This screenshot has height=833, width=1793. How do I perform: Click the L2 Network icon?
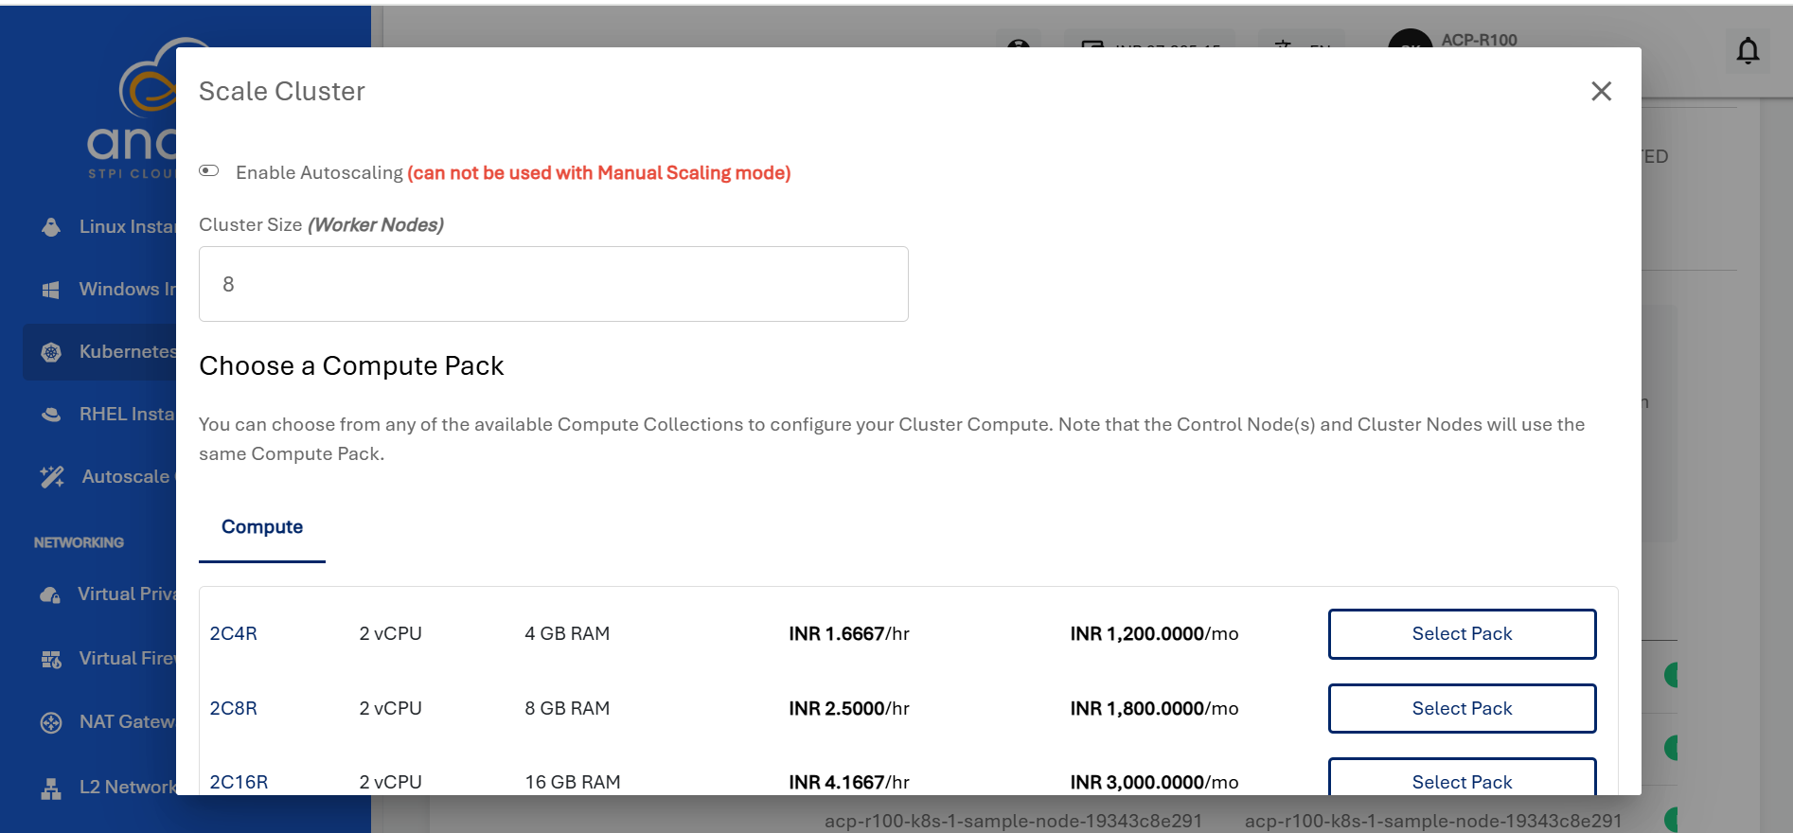[51, 788]
